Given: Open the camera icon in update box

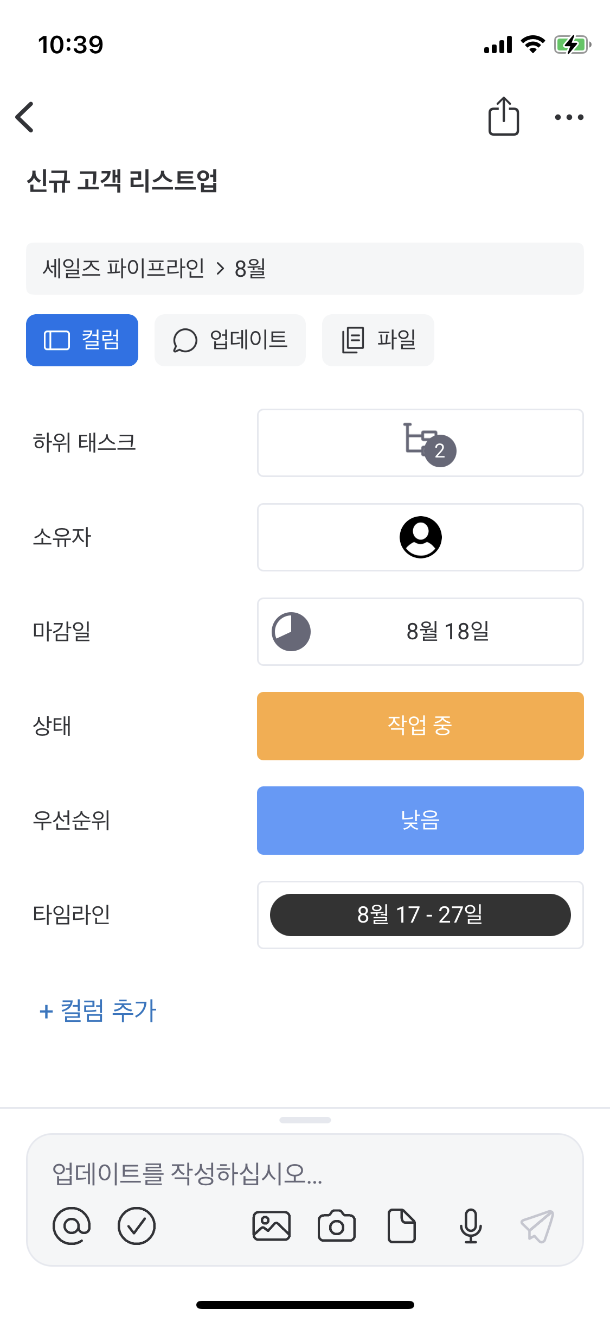Looking at the screenshot, I should coord(336,1226).
